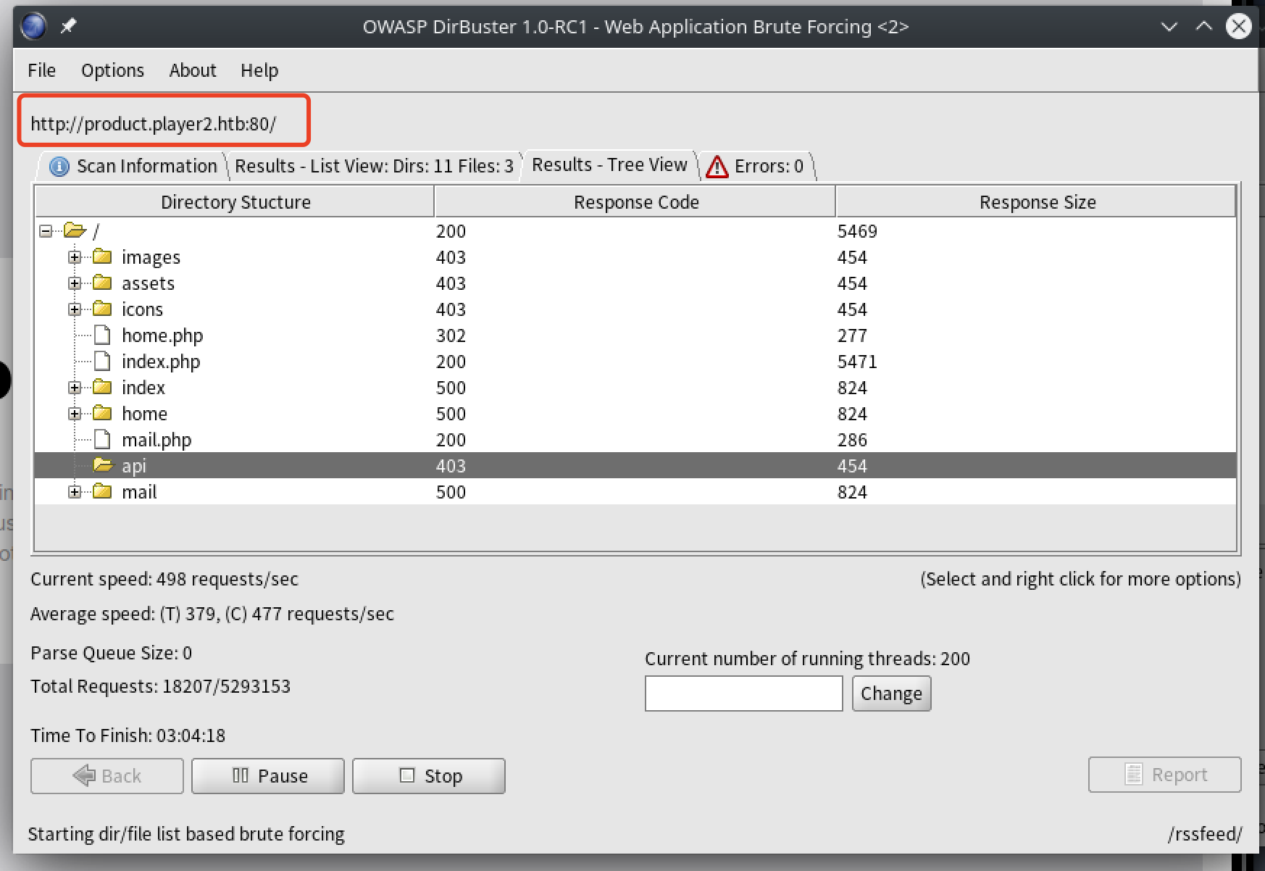
Task: Click response code 302 for home.php
Action: [451, 336]
